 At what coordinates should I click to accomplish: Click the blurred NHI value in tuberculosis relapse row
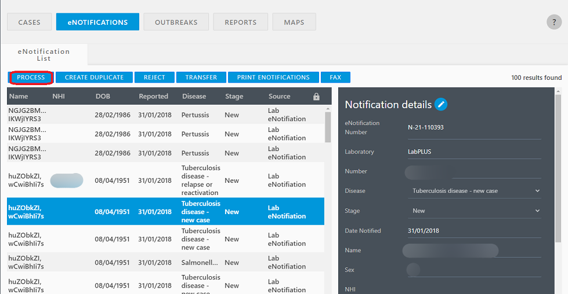coord(67,181)
